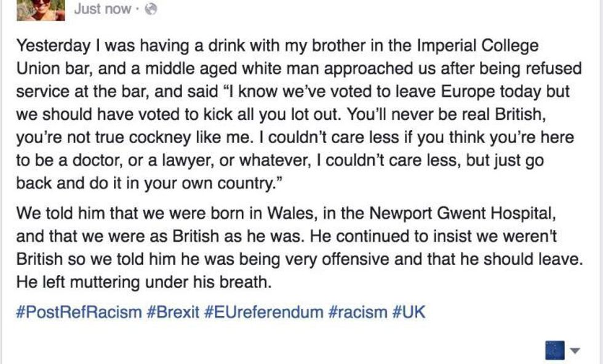Open the #PostRefRacism hashtag
Image resolution: width=603 pixels, height=364 pixels.
tap(78, 312)
